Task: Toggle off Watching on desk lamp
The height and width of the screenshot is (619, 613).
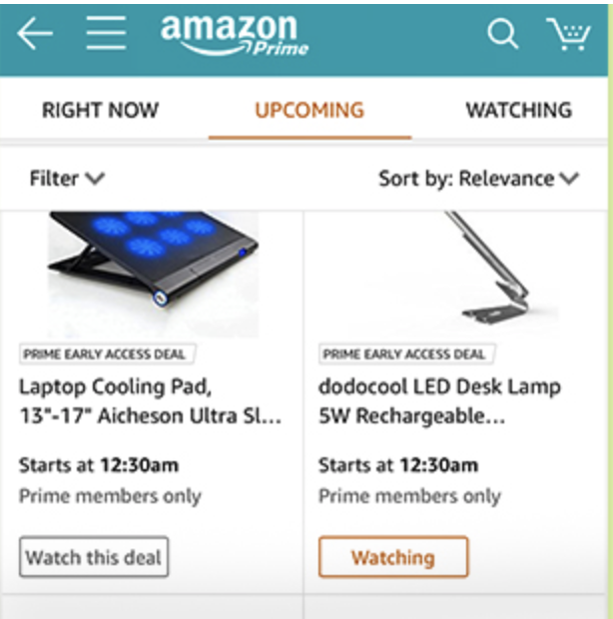Action: [393, 557]
